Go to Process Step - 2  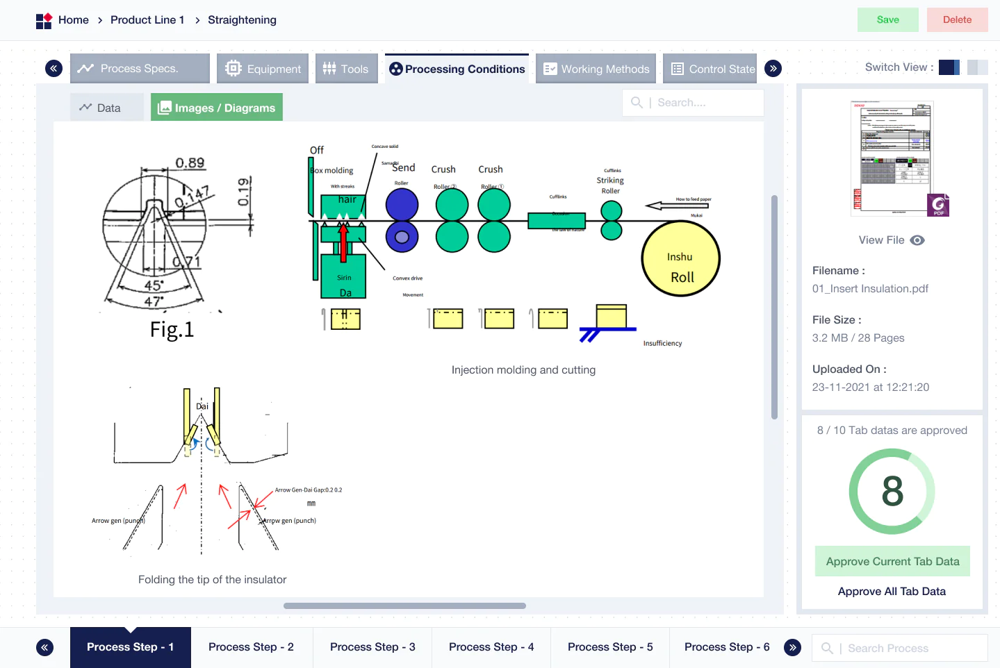pos(252,648)
